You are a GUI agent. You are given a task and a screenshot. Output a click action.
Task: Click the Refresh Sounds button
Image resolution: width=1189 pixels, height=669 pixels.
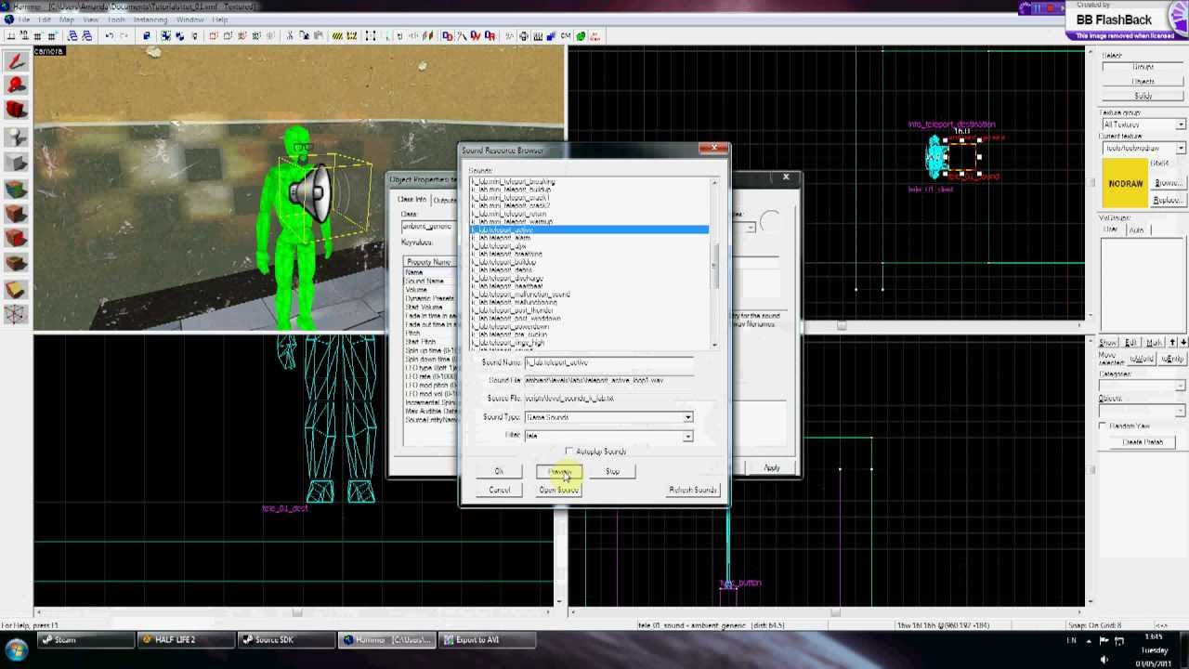(692, 490)
